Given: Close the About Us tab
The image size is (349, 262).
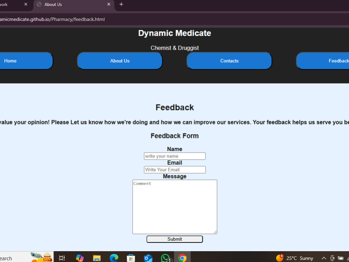Looking at the screenshot, I should 109,4.
